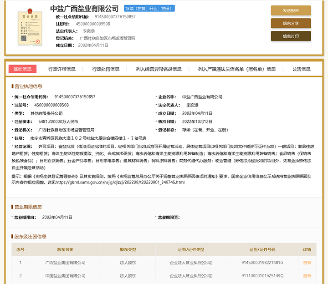This screenshot has height=284, width=328.
Task: Click the 存续(在营、开业、在册) status badge
Action: click(x=149, y=9)
